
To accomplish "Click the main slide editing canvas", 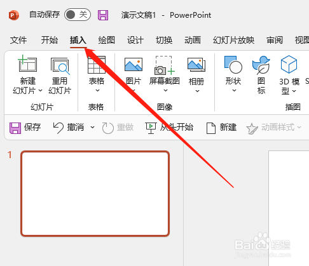I will point(289,208).
